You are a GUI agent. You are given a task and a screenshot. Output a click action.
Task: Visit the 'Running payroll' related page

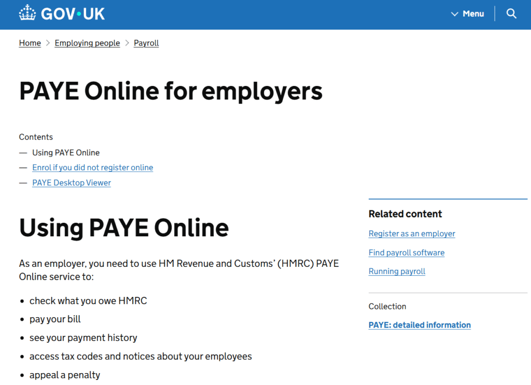(397, 271)
